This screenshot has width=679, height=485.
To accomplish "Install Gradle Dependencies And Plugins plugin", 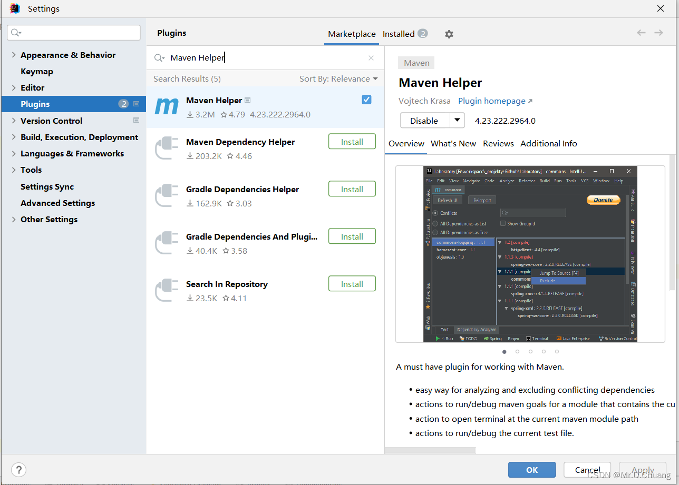I will [x=352, y=236].
